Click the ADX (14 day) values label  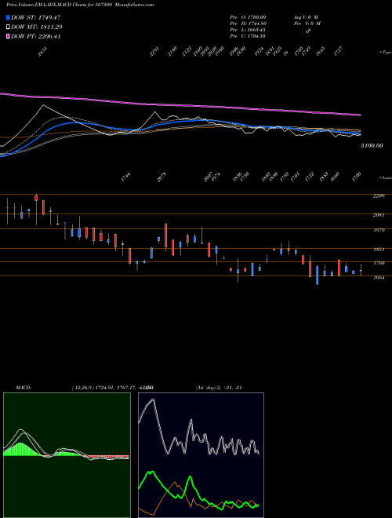pyautogui.click(x=219, y=388)
